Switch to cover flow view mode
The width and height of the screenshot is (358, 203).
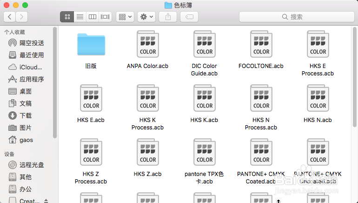[105, 17]
